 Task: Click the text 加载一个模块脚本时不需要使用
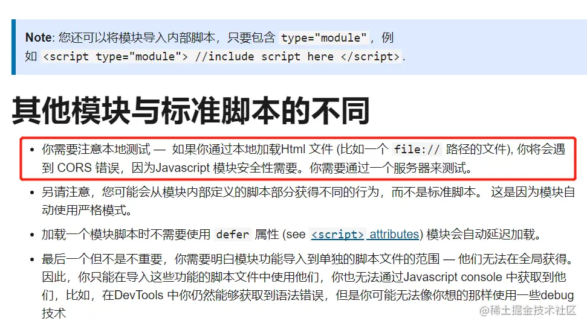click(x=126, y=234)
